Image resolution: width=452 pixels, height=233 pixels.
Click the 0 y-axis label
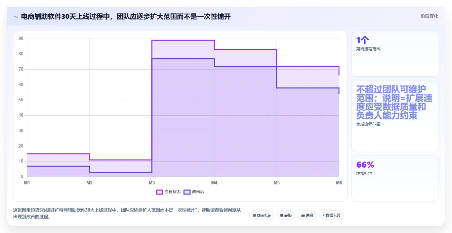[x=22, y=177]
